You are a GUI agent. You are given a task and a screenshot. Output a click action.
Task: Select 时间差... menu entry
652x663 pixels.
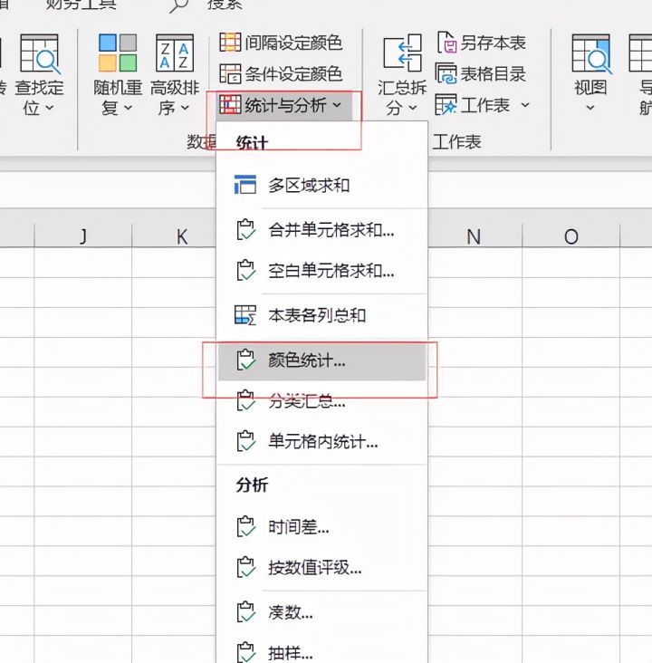[321, 527]
